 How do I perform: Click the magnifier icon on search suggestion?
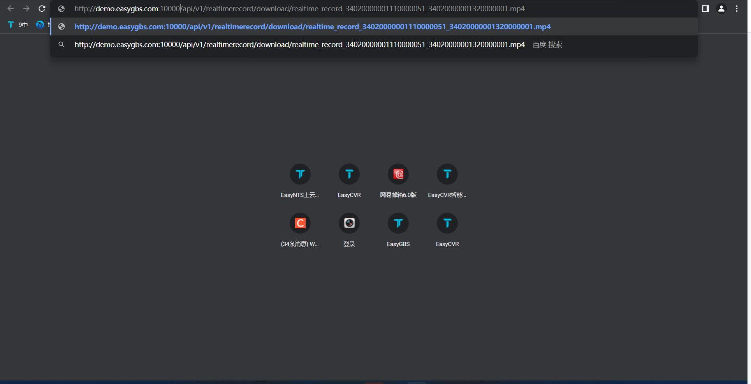coord(61,45)
